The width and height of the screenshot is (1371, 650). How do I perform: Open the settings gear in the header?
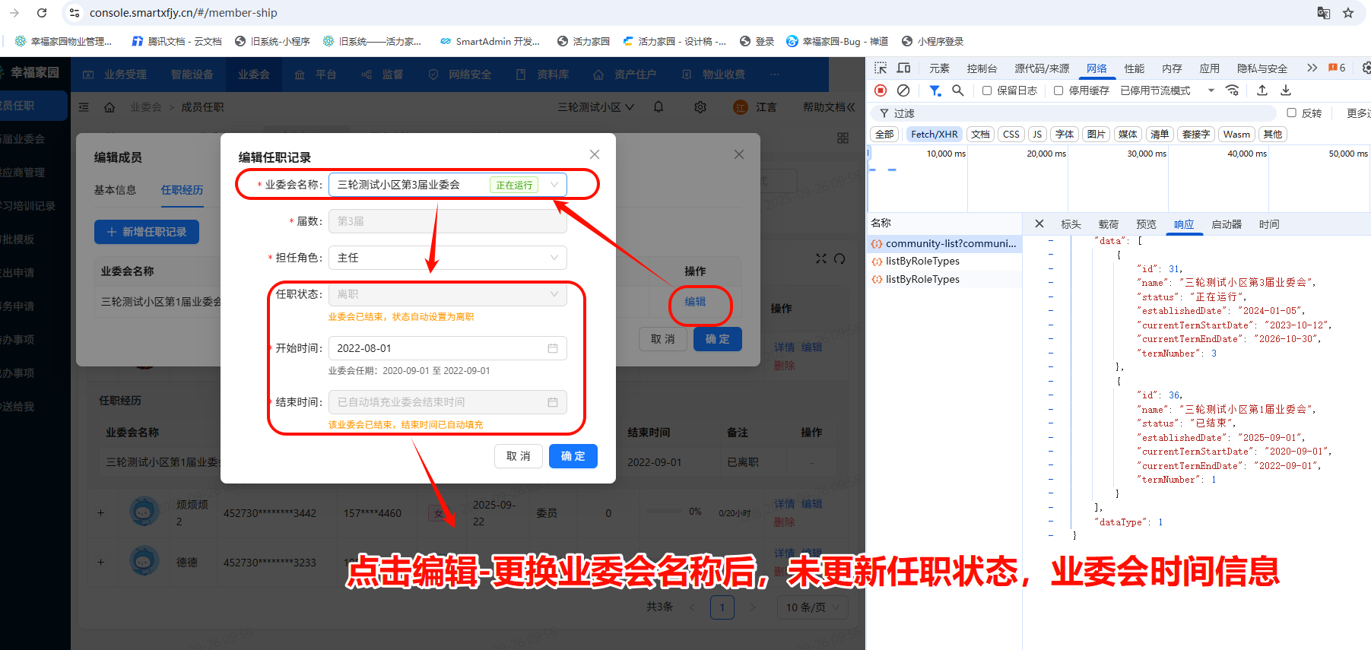coord(700,107)
